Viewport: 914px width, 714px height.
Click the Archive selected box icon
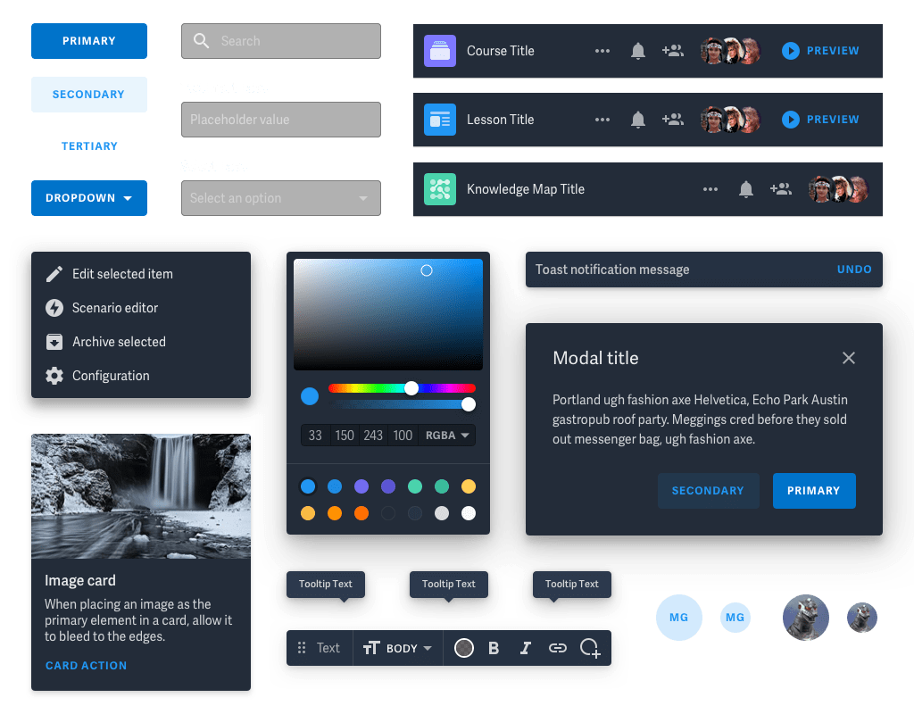(54, 342)
